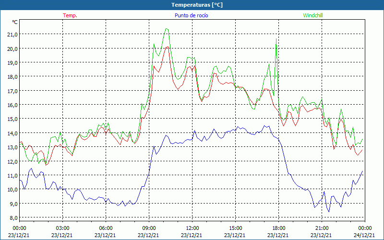This screenshot has width=384, height=240.
Task: Click the 'Temperaturas [°C]' chart title
Action: click(197, 5)
